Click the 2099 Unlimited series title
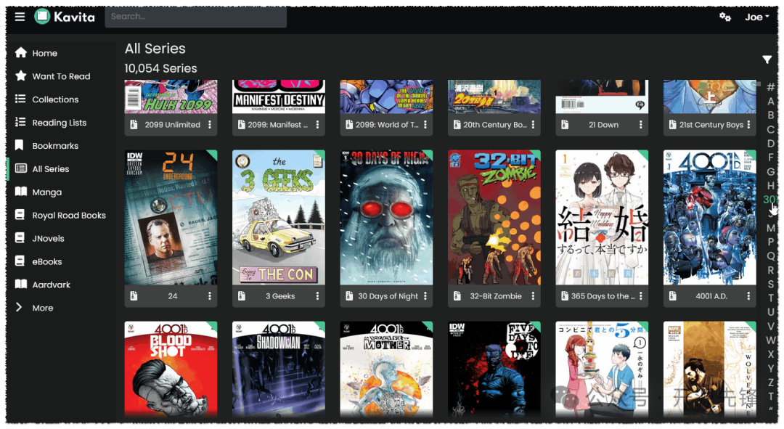The height and width of the screenshot is (429, 784). (x=173, y=125)
